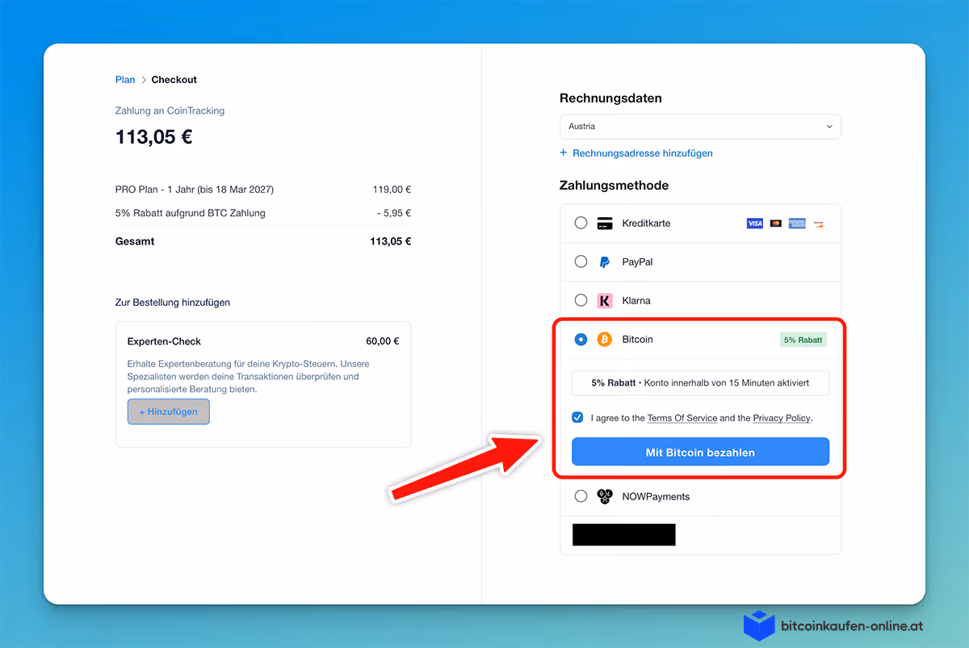Open the Privacy Policy link

(x=782, y=418)
